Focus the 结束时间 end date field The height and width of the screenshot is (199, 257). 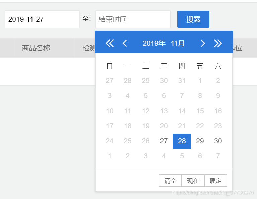point(133,19)
